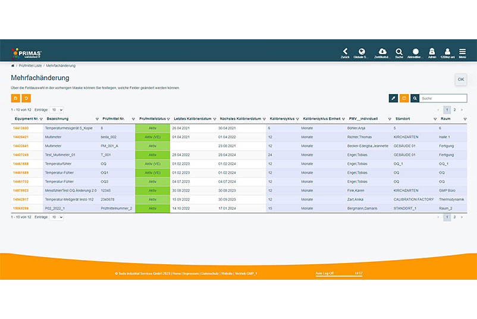The height and width of the screenshot is (319, 477).
Task: Click Auto Log-Off timer bar
Action: [x=339, y=274]
